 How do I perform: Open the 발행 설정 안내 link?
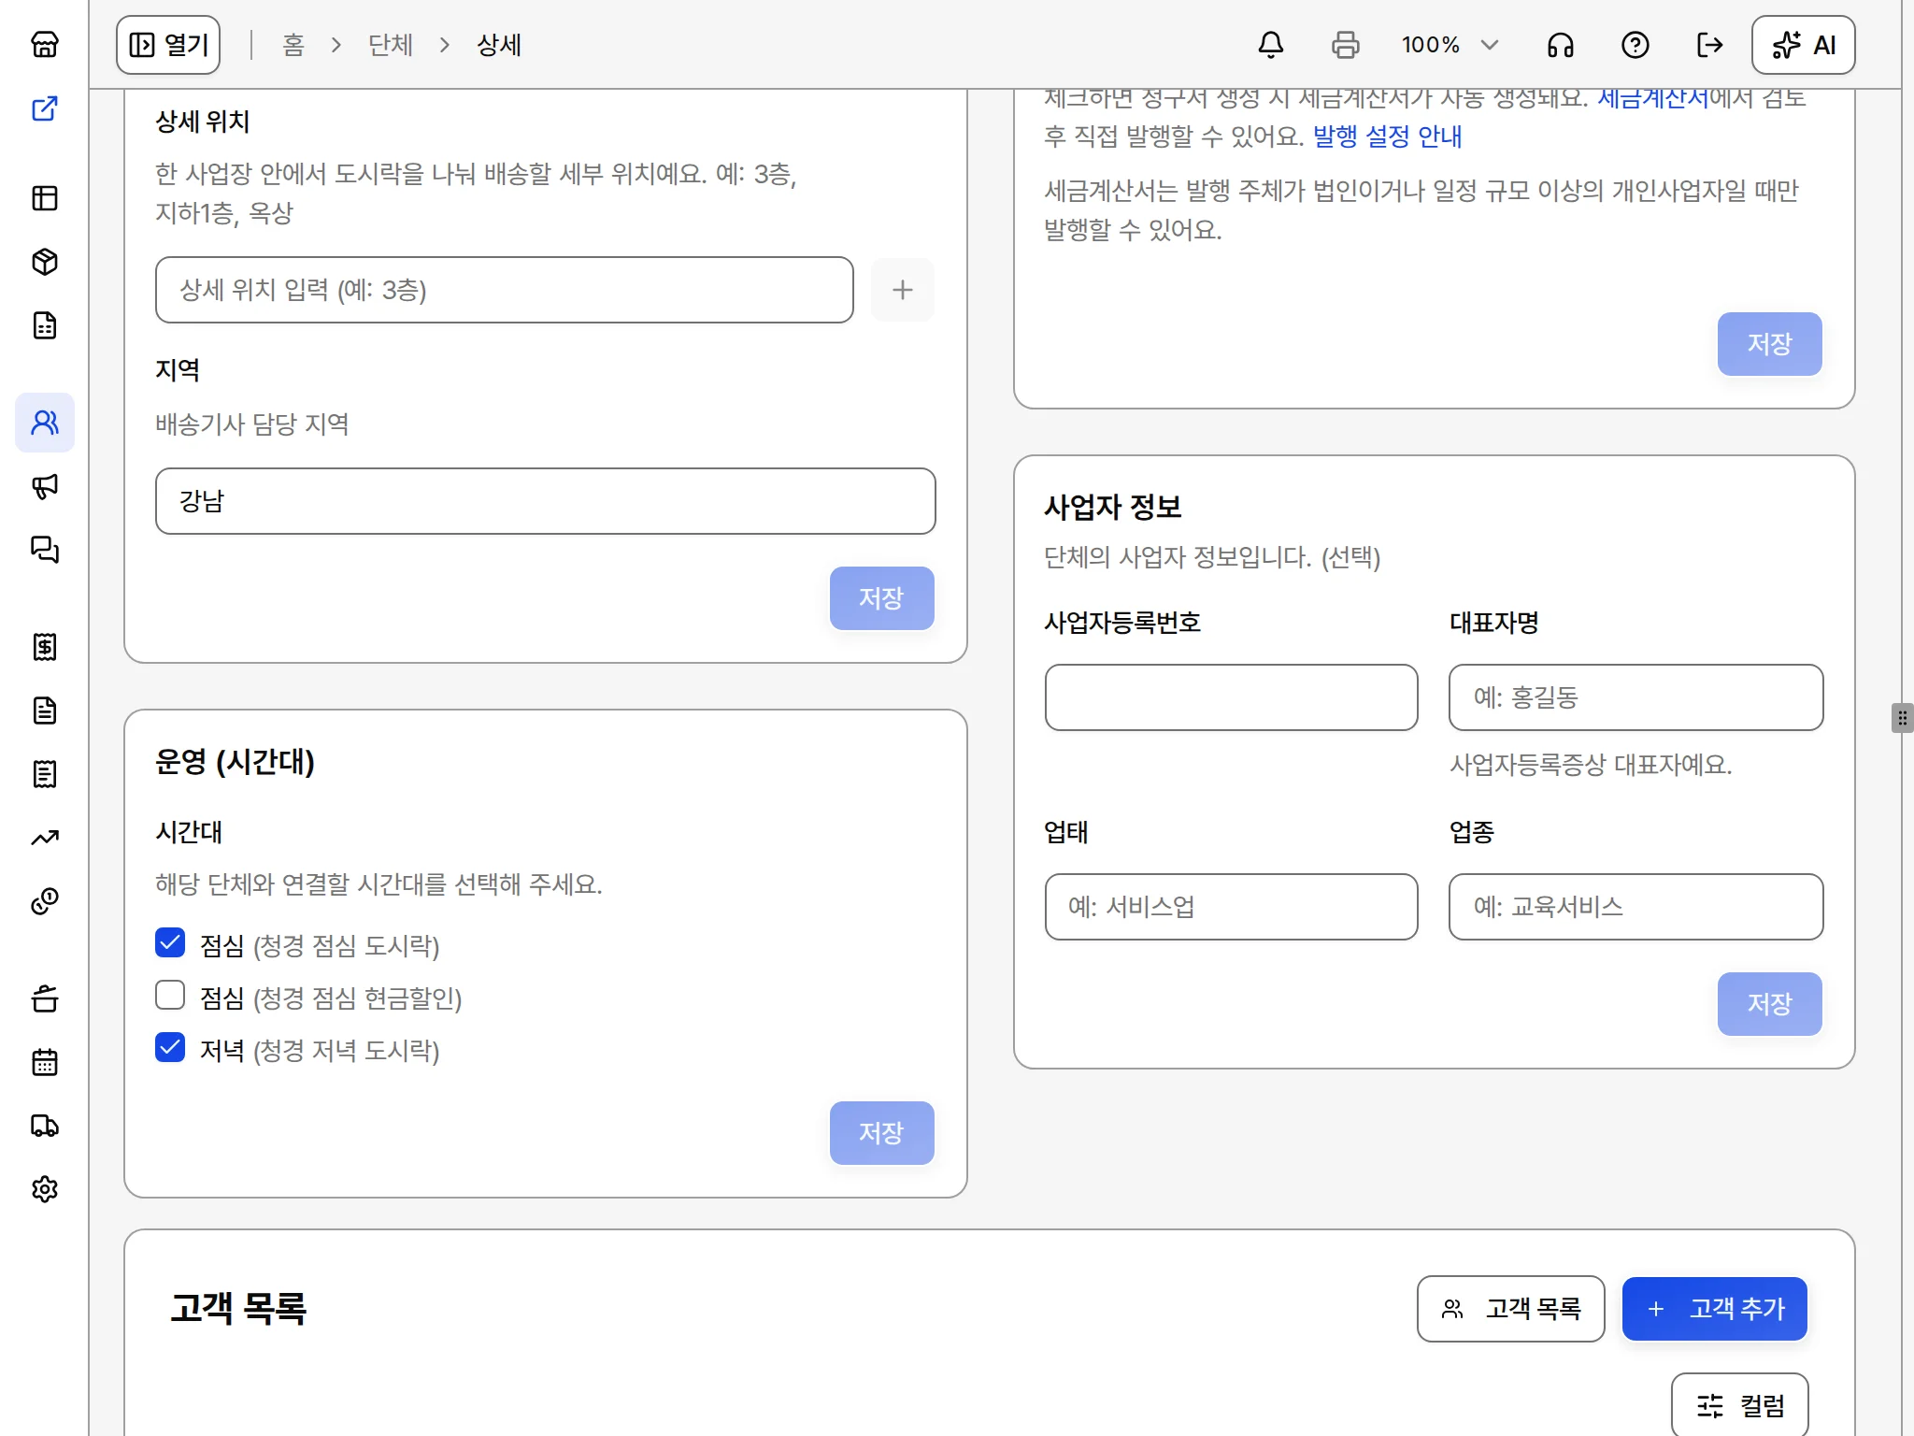click(x=1388, y=136)
